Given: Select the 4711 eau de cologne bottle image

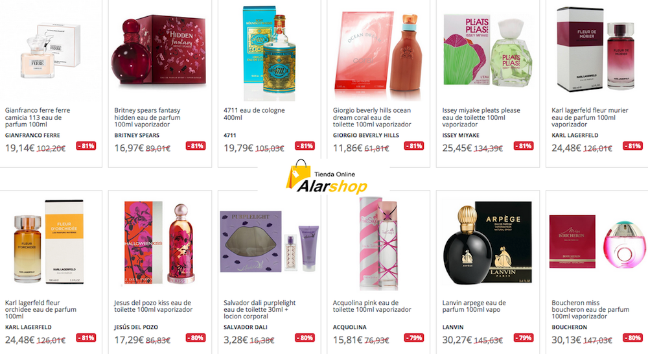Looking at the screenshot, I should [269, 53].
